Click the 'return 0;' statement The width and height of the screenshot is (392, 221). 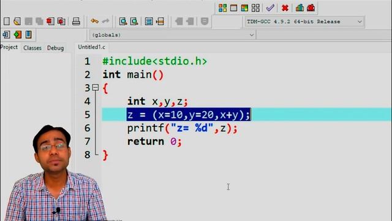click(x=154, y=142)
